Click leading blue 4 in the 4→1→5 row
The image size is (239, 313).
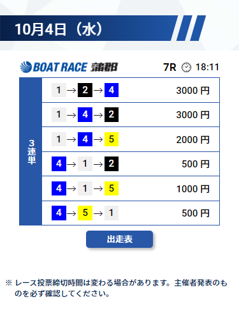coord(59,188)
